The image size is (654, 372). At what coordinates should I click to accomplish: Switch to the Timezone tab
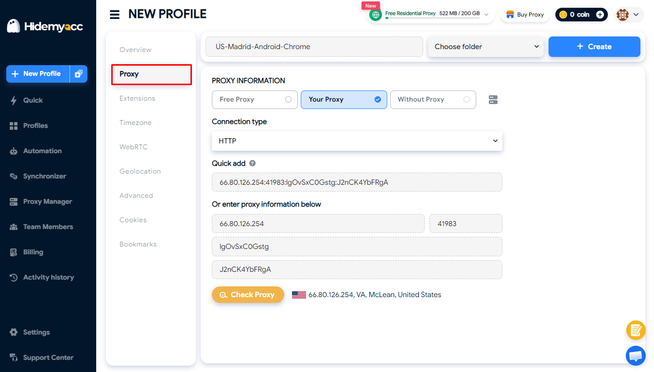coord(136,123)
